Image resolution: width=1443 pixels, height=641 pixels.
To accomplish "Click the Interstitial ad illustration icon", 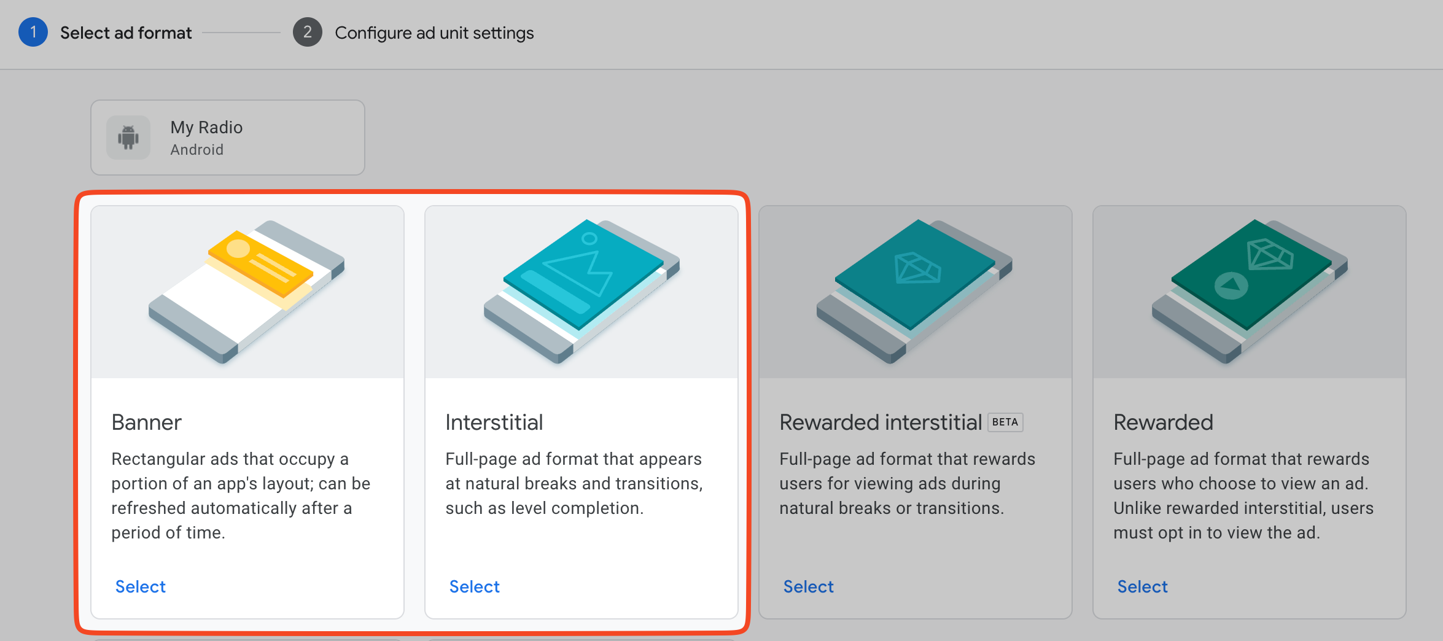I will coord(581,292).
